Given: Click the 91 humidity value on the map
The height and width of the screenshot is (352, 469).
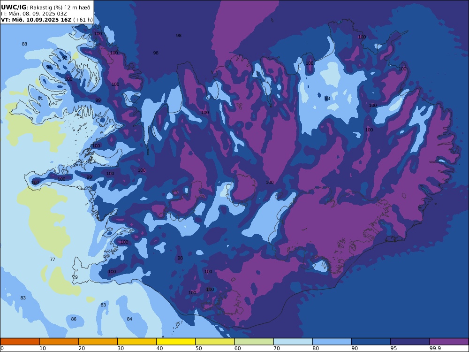Looking at the screenshot, I should pyautogui.click(x=40, y=98).
